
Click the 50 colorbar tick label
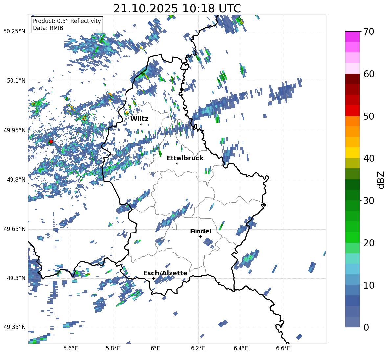(368, 116)
